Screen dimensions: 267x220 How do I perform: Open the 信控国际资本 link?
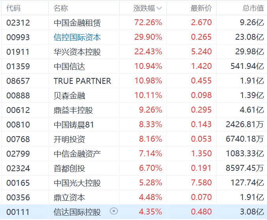pos(77,37)
